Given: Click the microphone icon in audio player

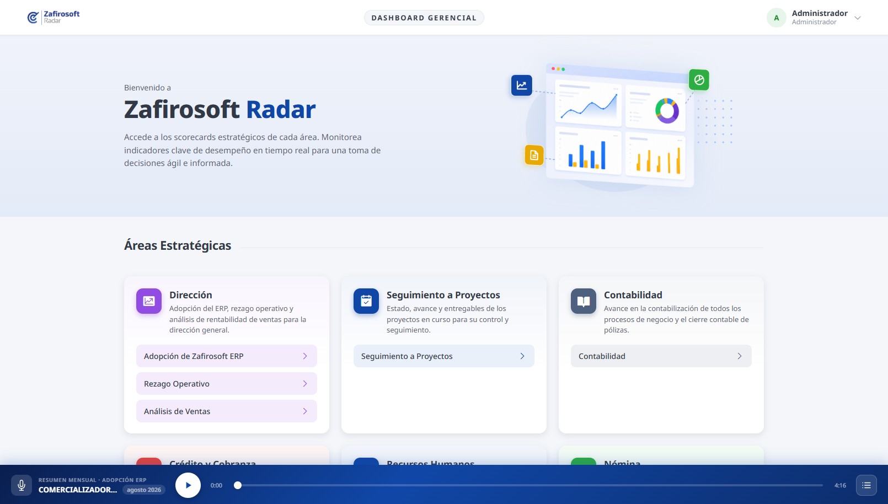Looking at the screenshot, I should [x=22, y=485].
